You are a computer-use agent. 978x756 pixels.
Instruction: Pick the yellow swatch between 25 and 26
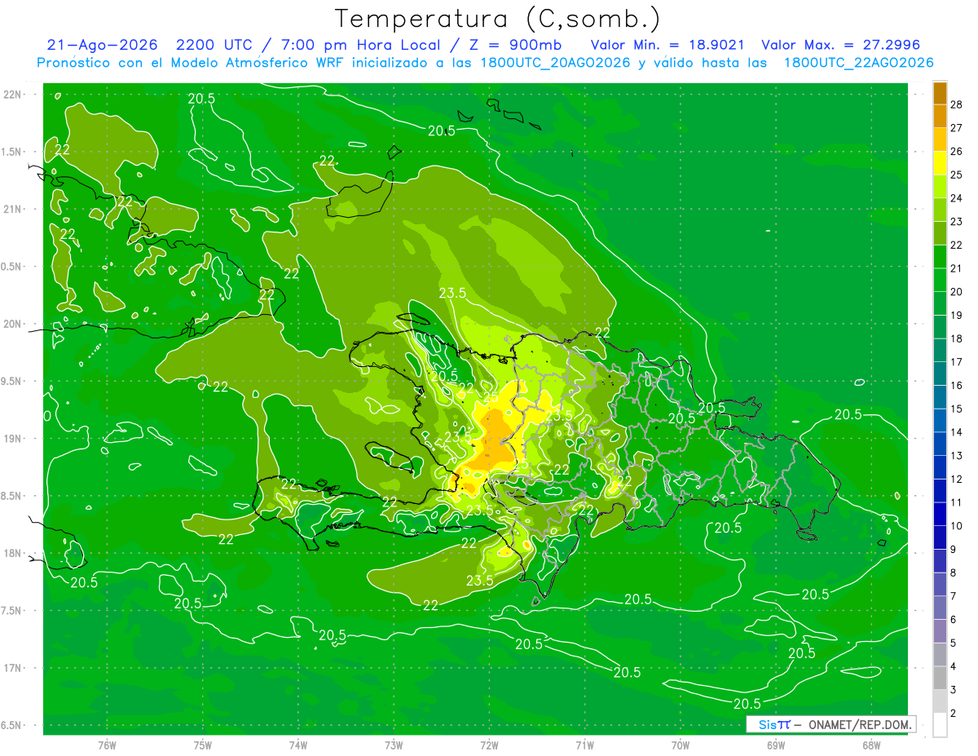coord(940,163)
